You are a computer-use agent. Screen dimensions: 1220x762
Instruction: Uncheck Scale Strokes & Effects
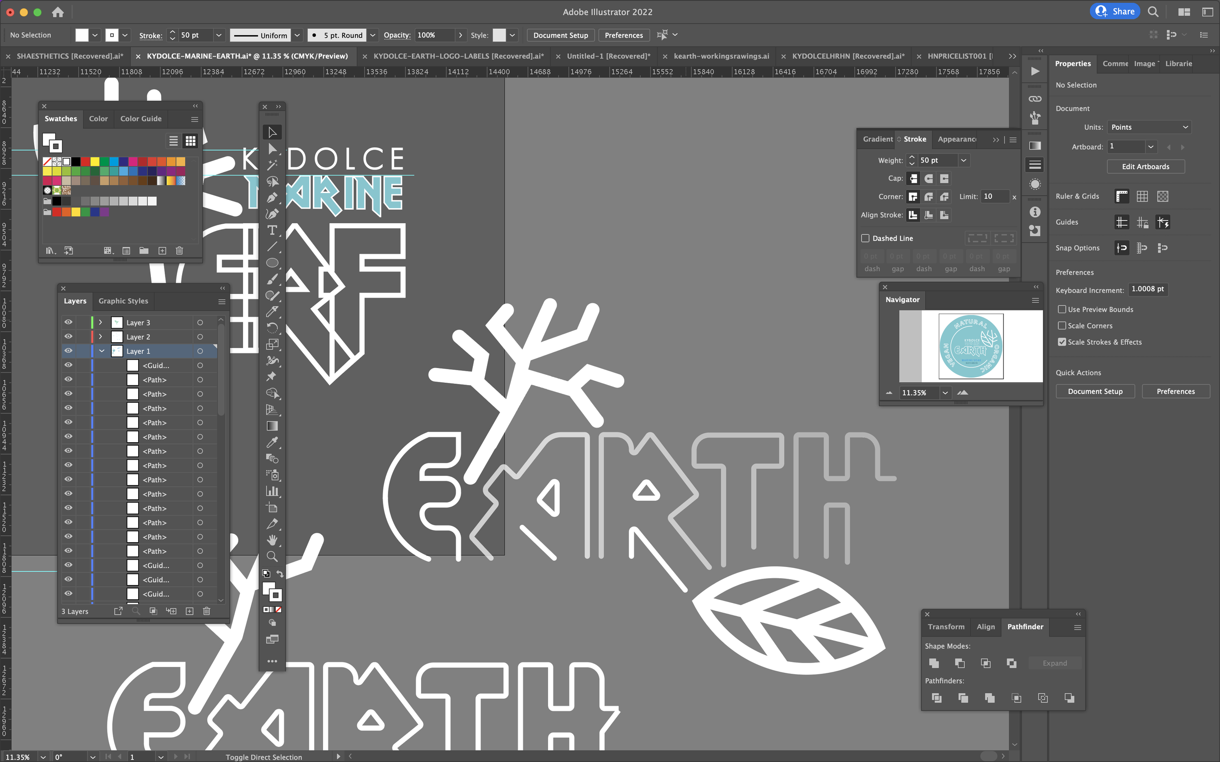tap(1061, 342)
